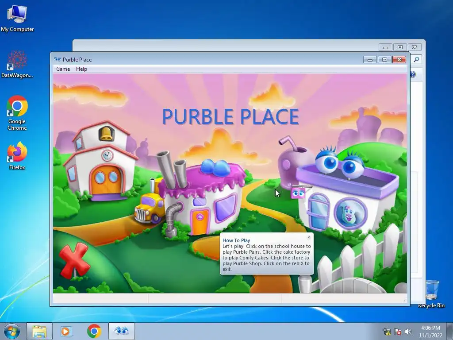Screen dimensions: 453x340
Task: Open the Recycle Bin
Action: coord(431,294)
